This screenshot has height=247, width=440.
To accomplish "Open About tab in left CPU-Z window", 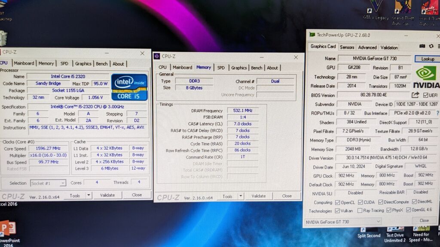I will tap(118, 64).
